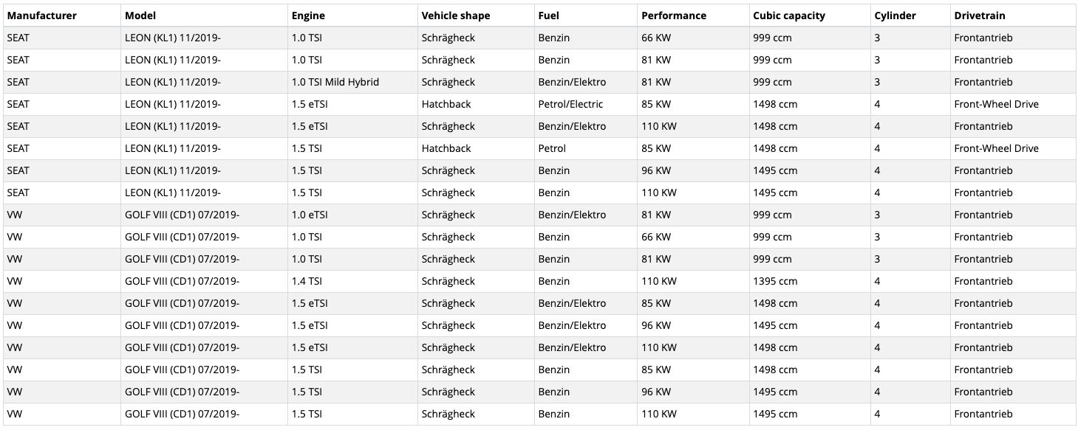Click the Cylinder column header
The height and width of the screenshot is (430, 1078).
click(x=895, y=15)
